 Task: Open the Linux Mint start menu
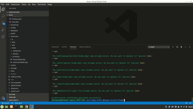tap(2, 107)
